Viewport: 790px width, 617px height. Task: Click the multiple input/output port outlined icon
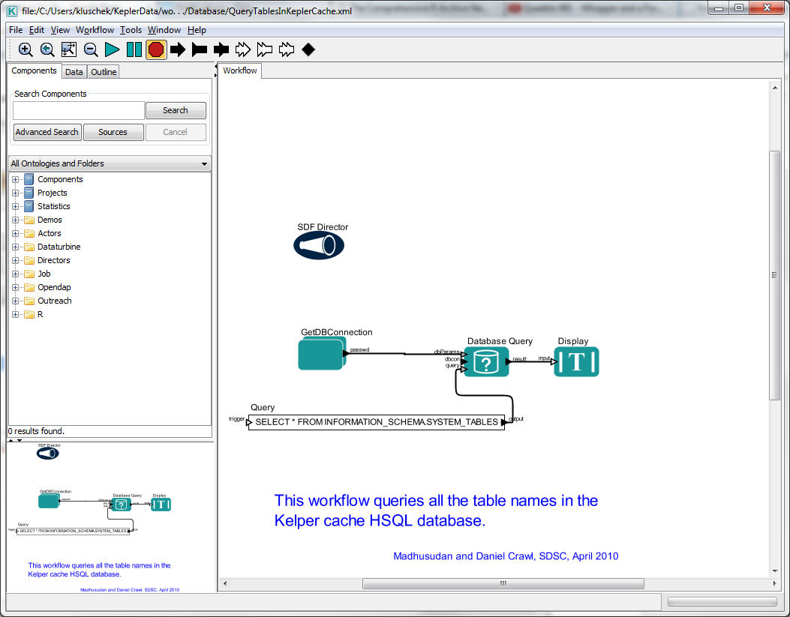[287, 49]
